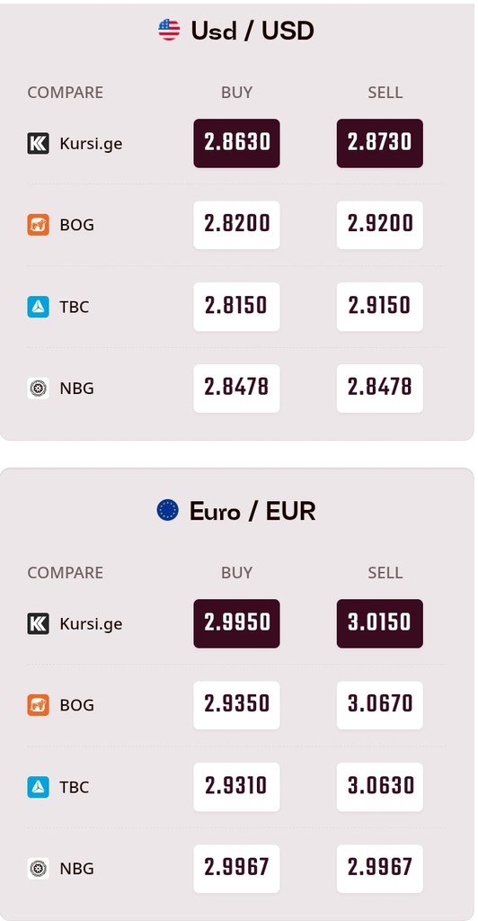Click BOG EUR sell rate 3.0670
Image resolution: width=478 pixels, height=921 pixels.
click(x=379, y=705)
